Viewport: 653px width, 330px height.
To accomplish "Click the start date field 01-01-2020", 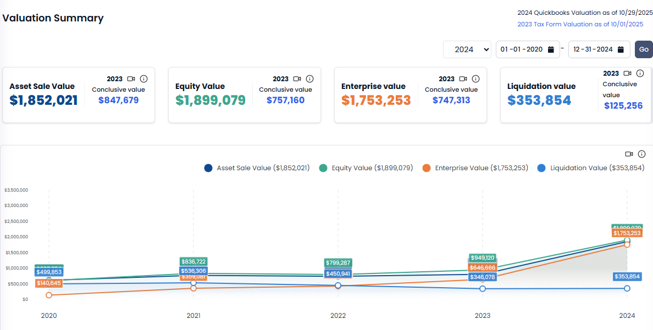I will pyautogui.click(x=521, y=49).
